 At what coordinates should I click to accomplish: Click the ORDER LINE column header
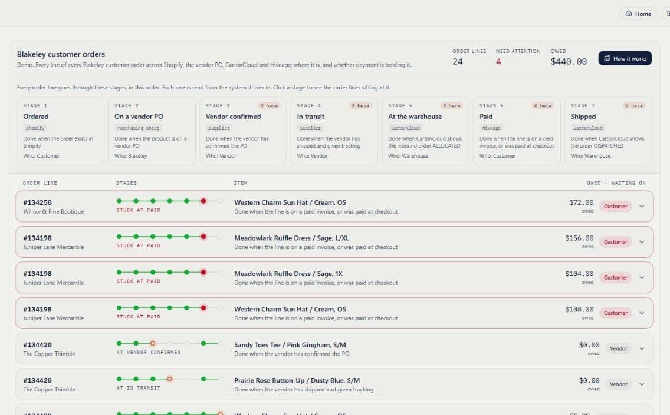point(40,183)
